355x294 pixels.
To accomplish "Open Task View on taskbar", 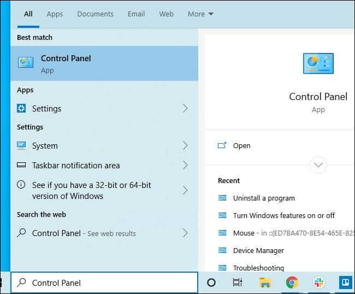I will click(238, 283).
